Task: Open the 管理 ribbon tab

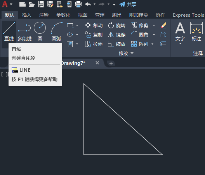Action: click(100, 15)
